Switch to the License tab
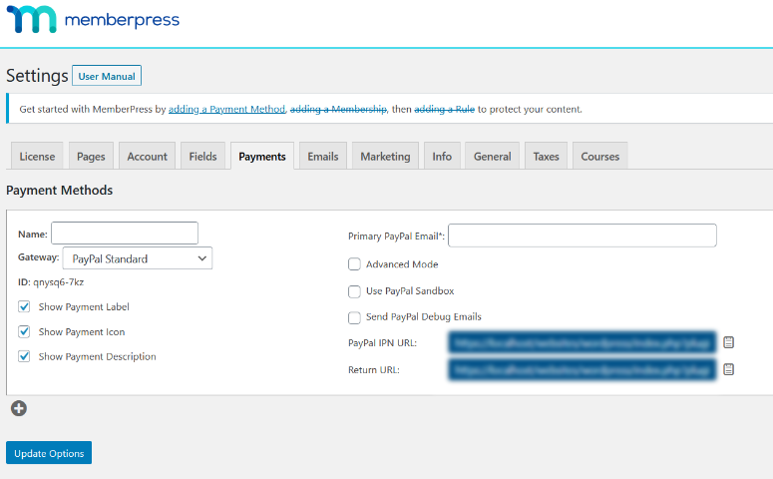Screen dimensions: 773x479 37,157
